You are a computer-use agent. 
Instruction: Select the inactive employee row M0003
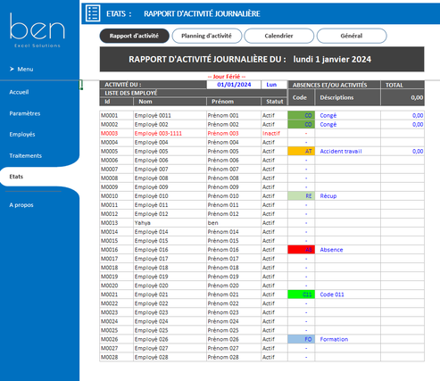pos(262,133)
